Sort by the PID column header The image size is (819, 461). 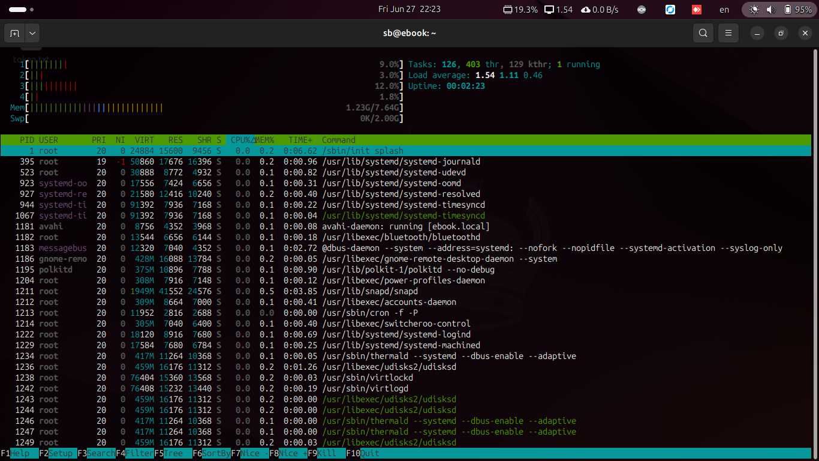click(27, 140)
